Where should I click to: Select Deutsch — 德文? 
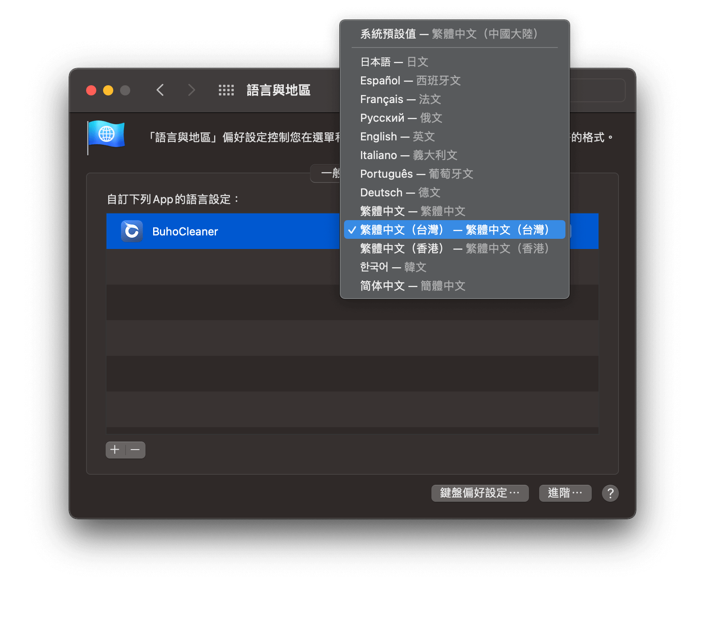click(455, 193)
